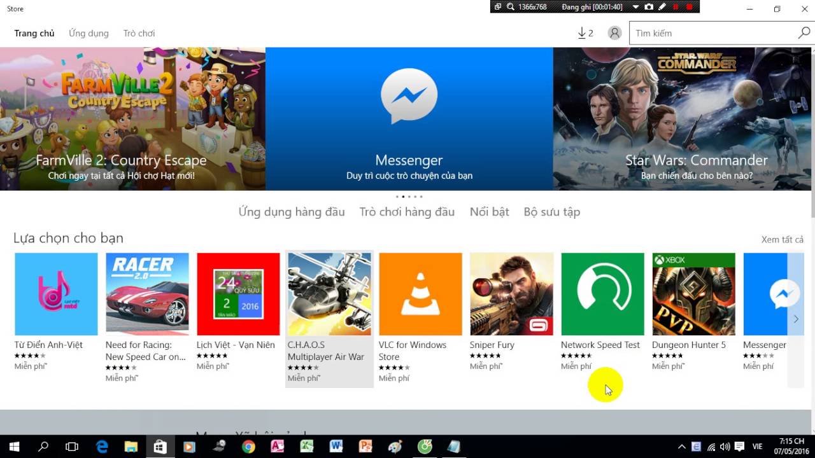Open the VLC for Windows Store tile
815x458 pixels.
click(420, 317)
